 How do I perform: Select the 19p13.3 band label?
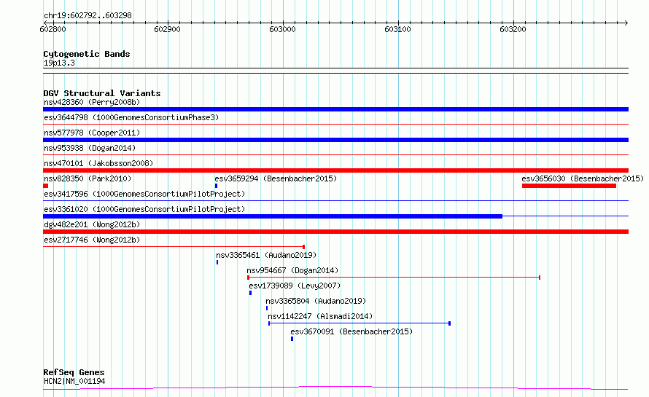pyautogui.click(x=59, y=63)
